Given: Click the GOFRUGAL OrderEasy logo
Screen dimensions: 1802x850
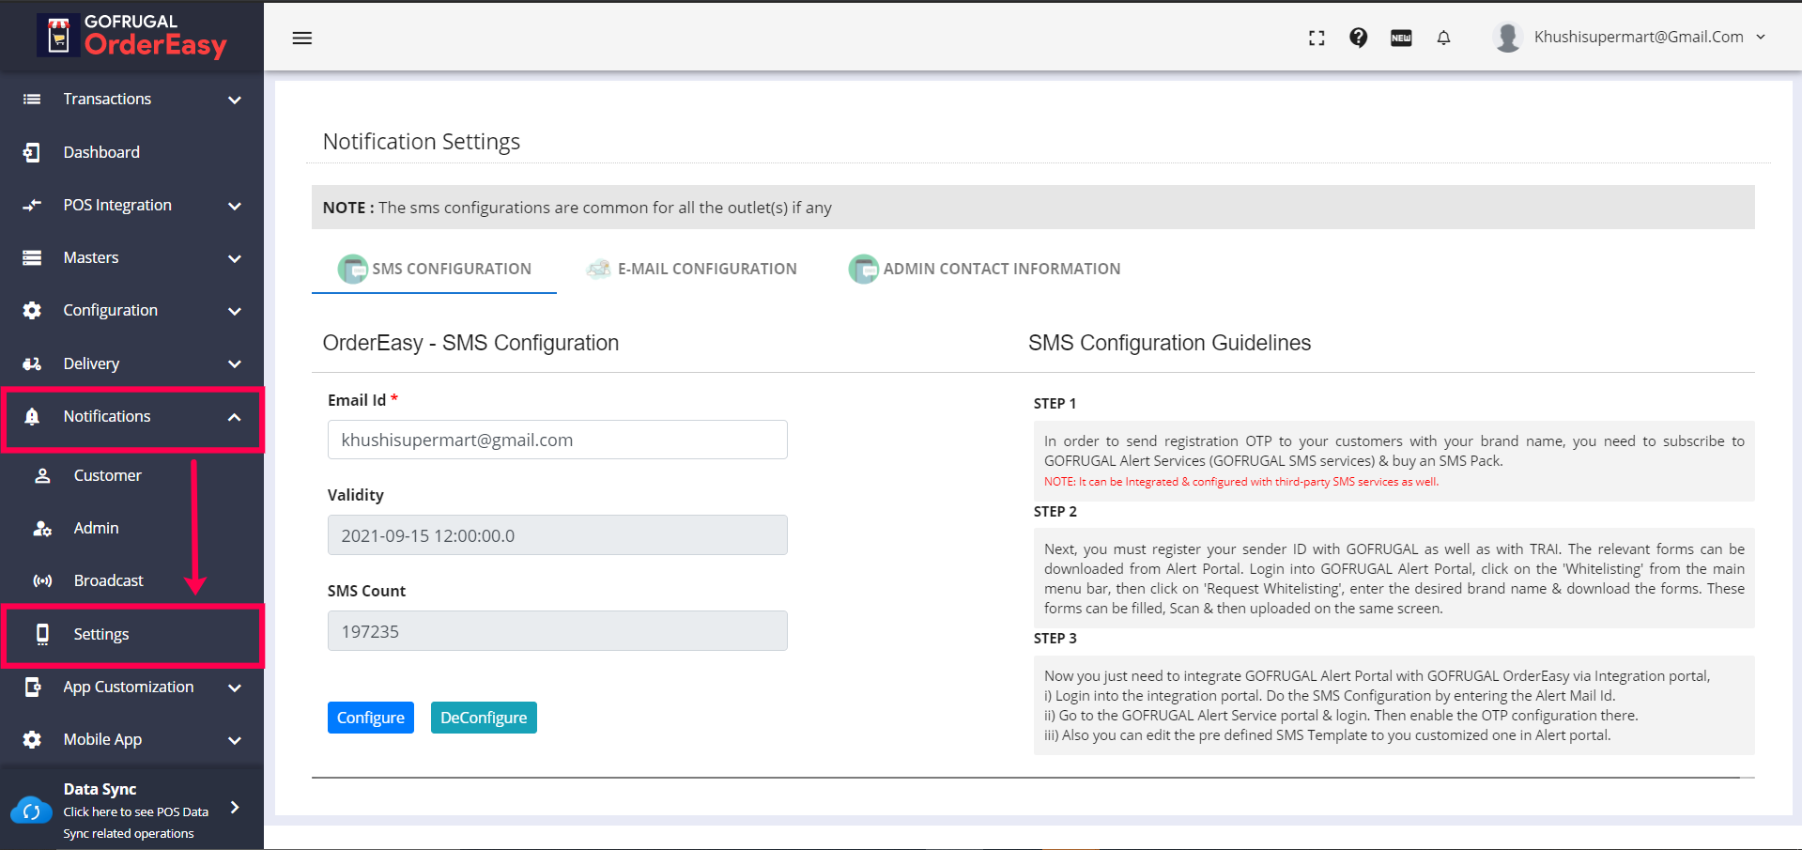Looking at the screenshot, I should click(132, 36).
